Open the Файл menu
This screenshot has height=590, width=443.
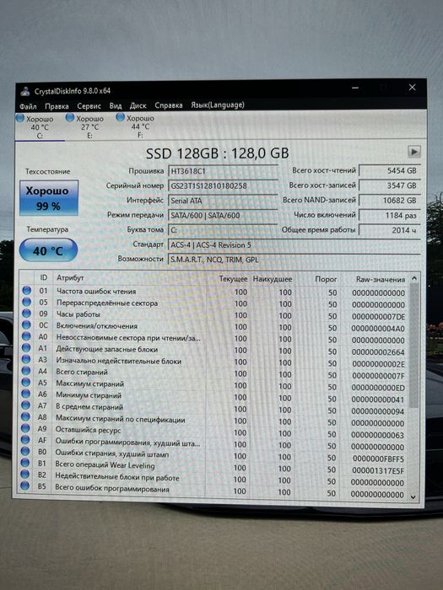tap(28, 106)
